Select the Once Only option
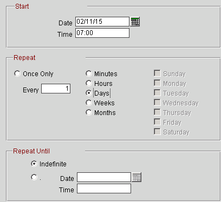This screenshot has height=202, width=221. (x=17, y=73)
